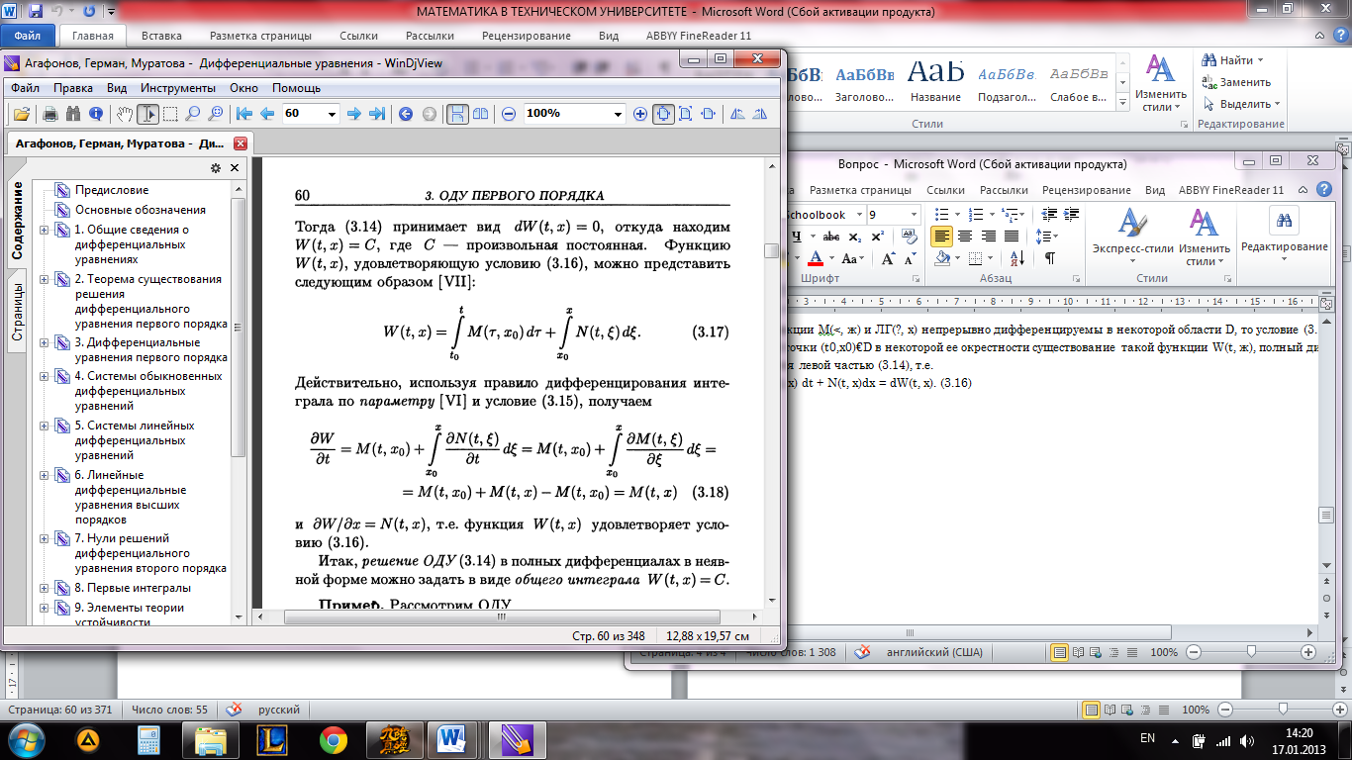This screenshot has width=1352, height=760.
Task: Click the blue document info icon
Action: (x=95, y=114)
